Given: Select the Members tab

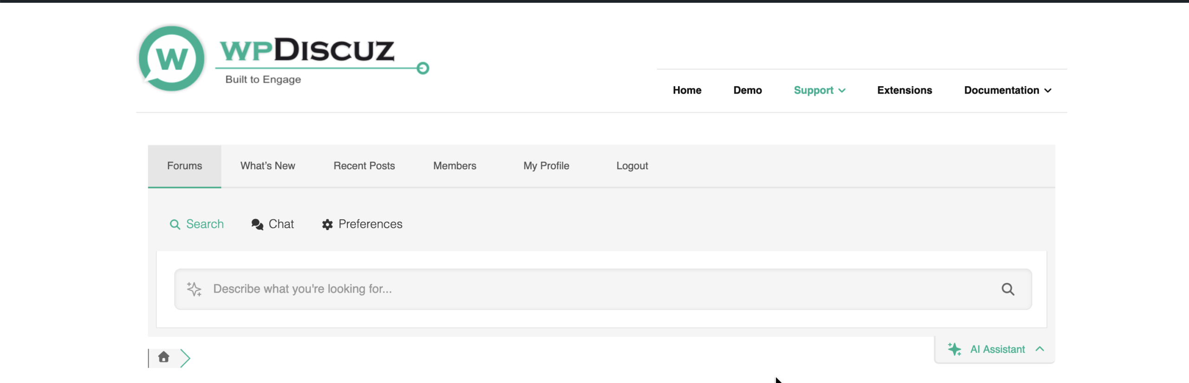Looking at the screenshot, I should 454,166.
